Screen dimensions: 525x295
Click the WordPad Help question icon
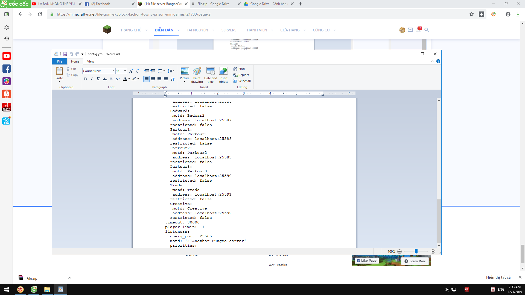(x=438, y=61)
